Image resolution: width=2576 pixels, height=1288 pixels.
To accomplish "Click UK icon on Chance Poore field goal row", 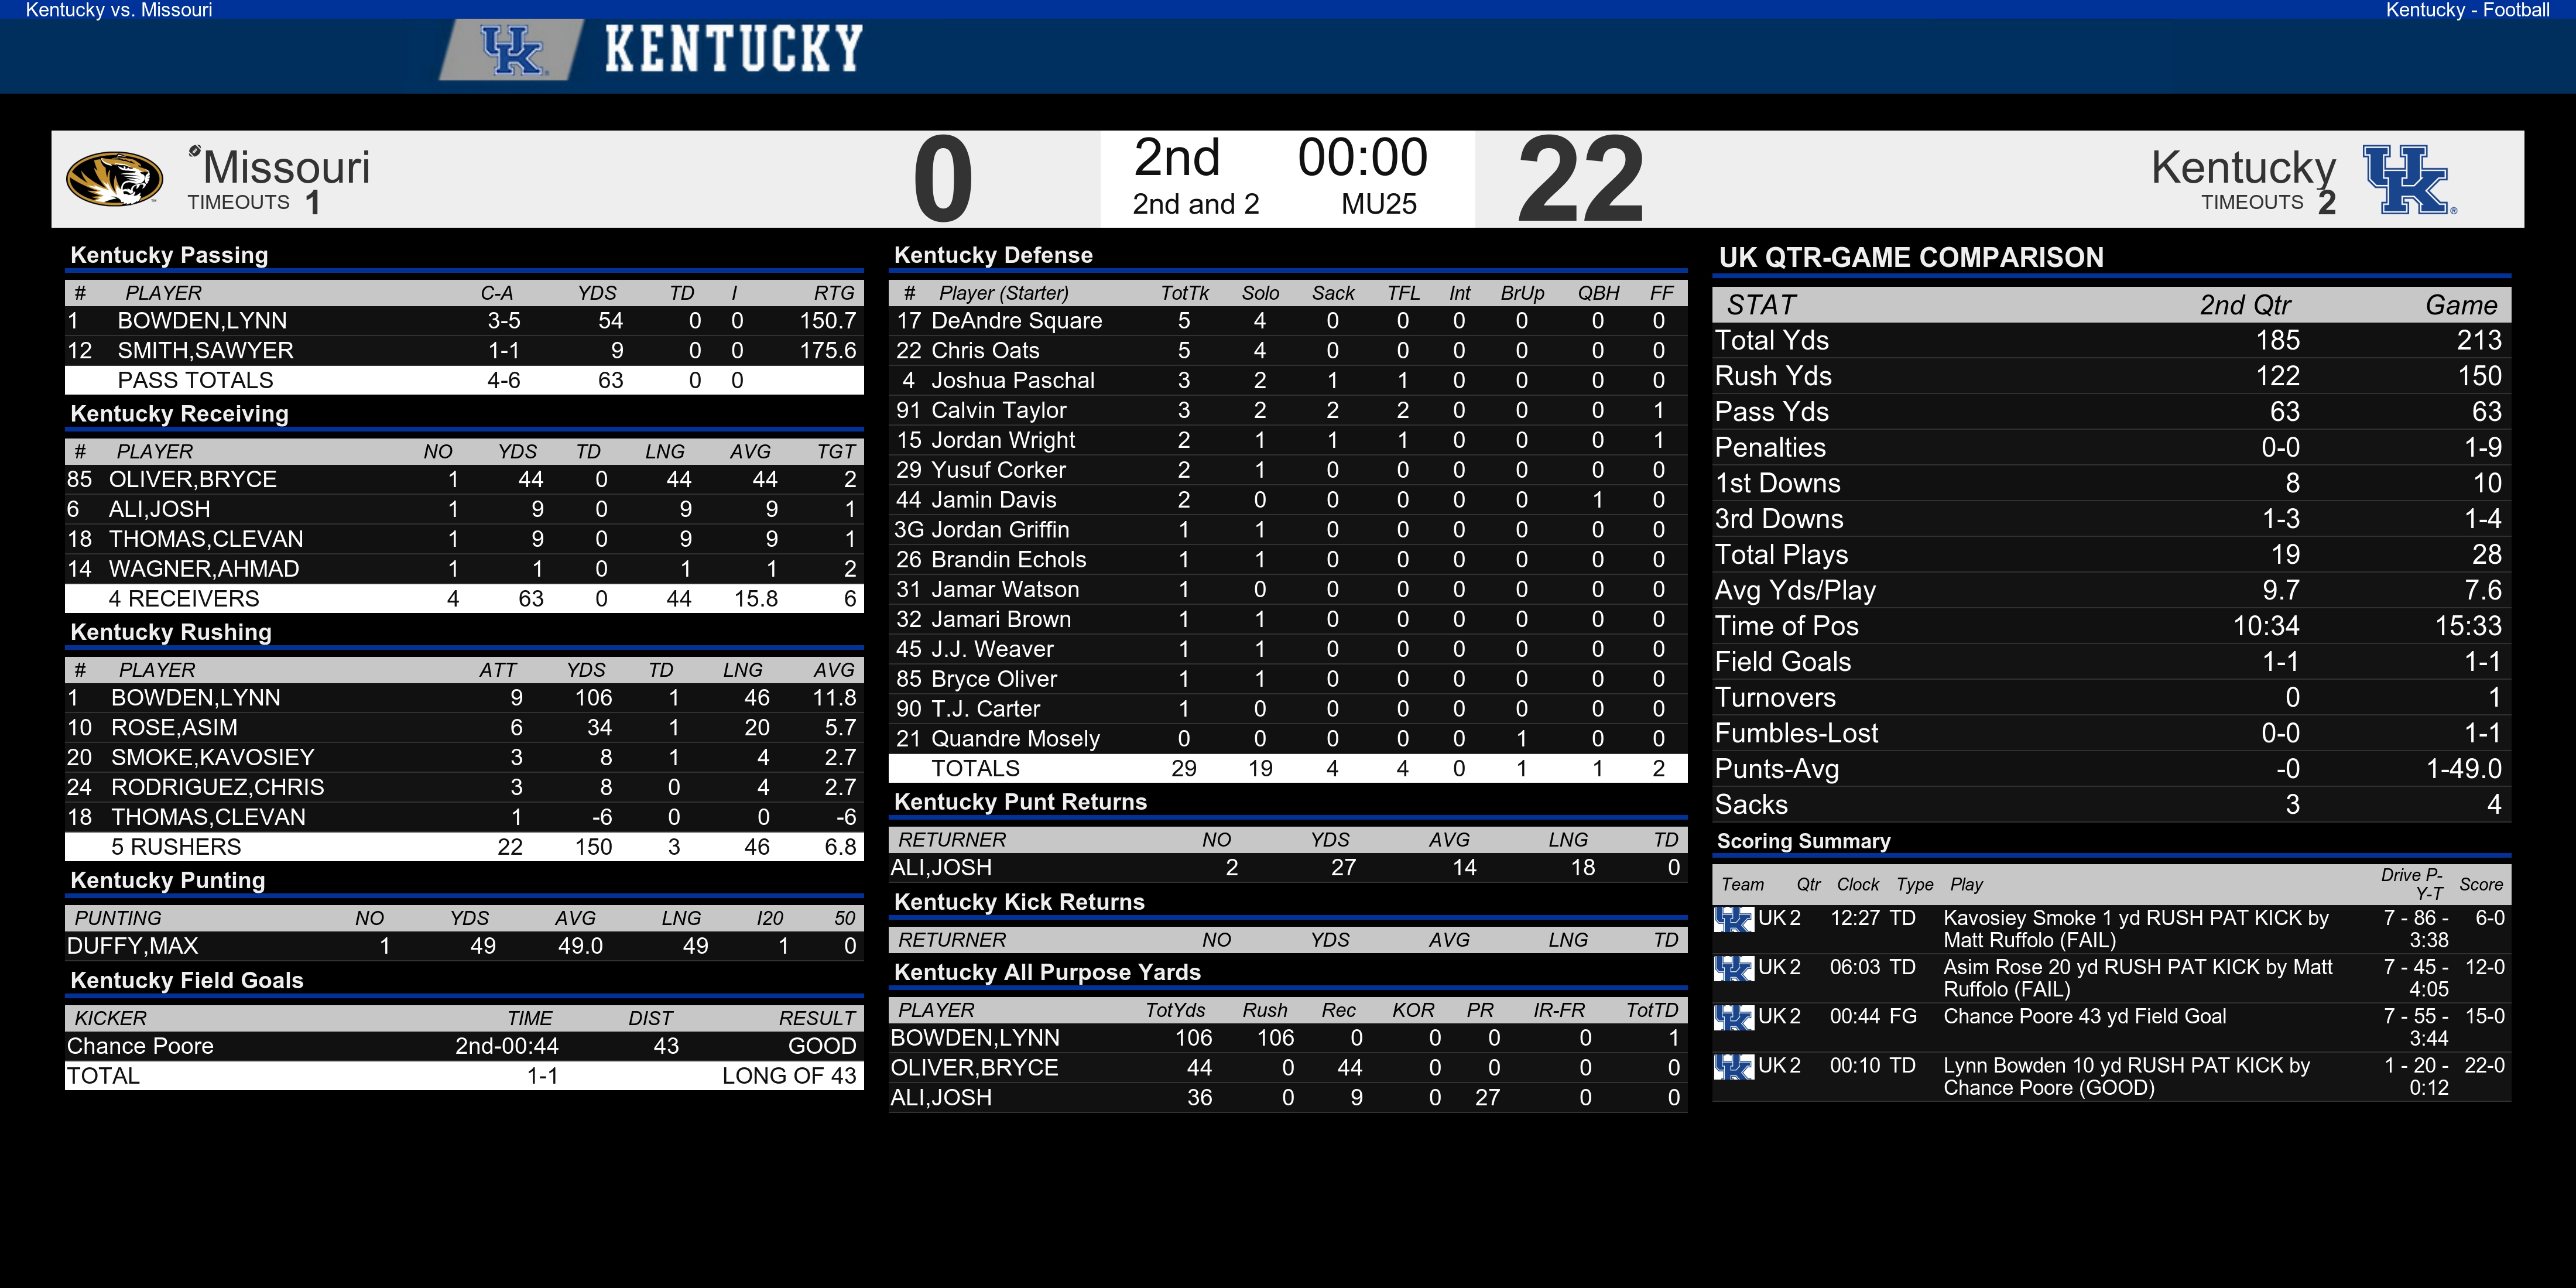I will click(1734, 1016).
